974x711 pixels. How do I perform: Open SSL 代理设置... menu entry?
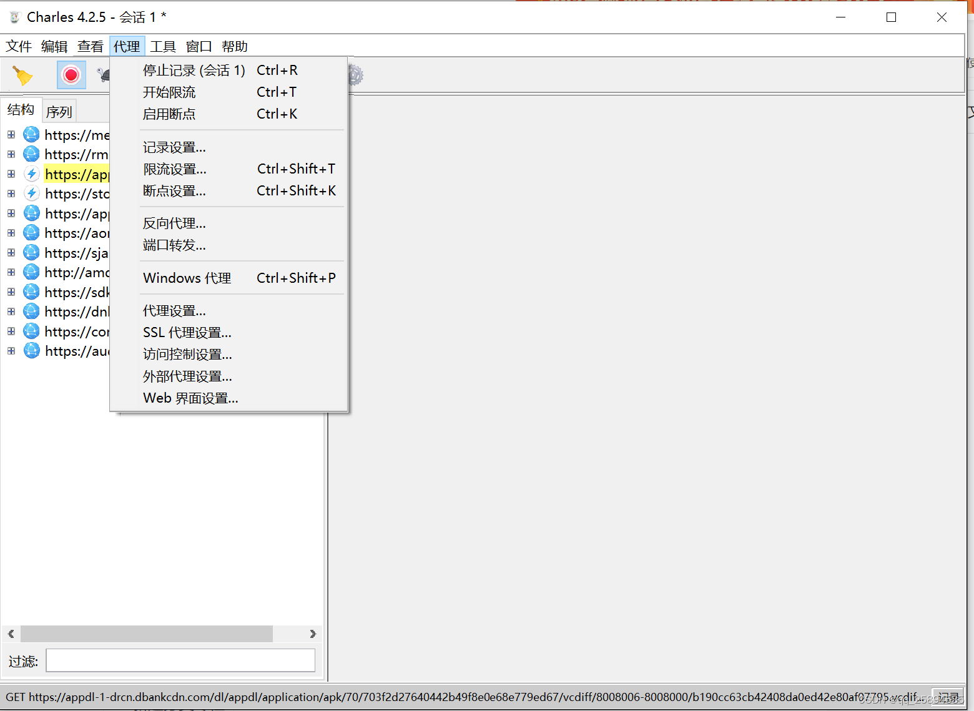[229, 333]
